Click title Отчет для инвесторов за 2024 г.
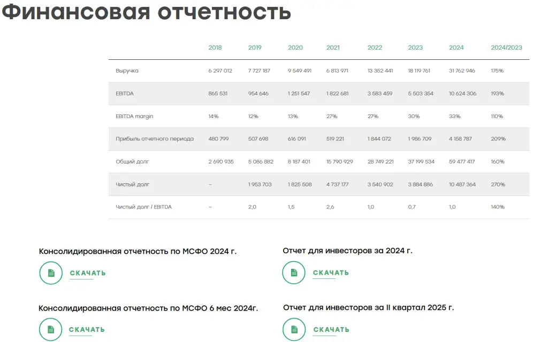The height and width of the screenshot is (342, 548). [347, 251]
